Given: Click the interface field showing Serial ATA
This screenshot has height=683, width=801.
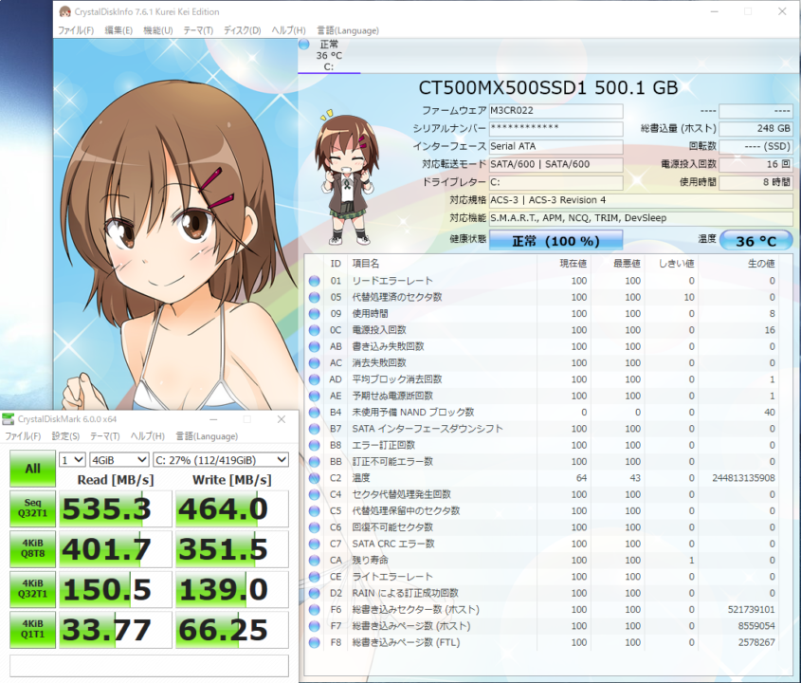Looking at the screenshot, I should (555, 146).
